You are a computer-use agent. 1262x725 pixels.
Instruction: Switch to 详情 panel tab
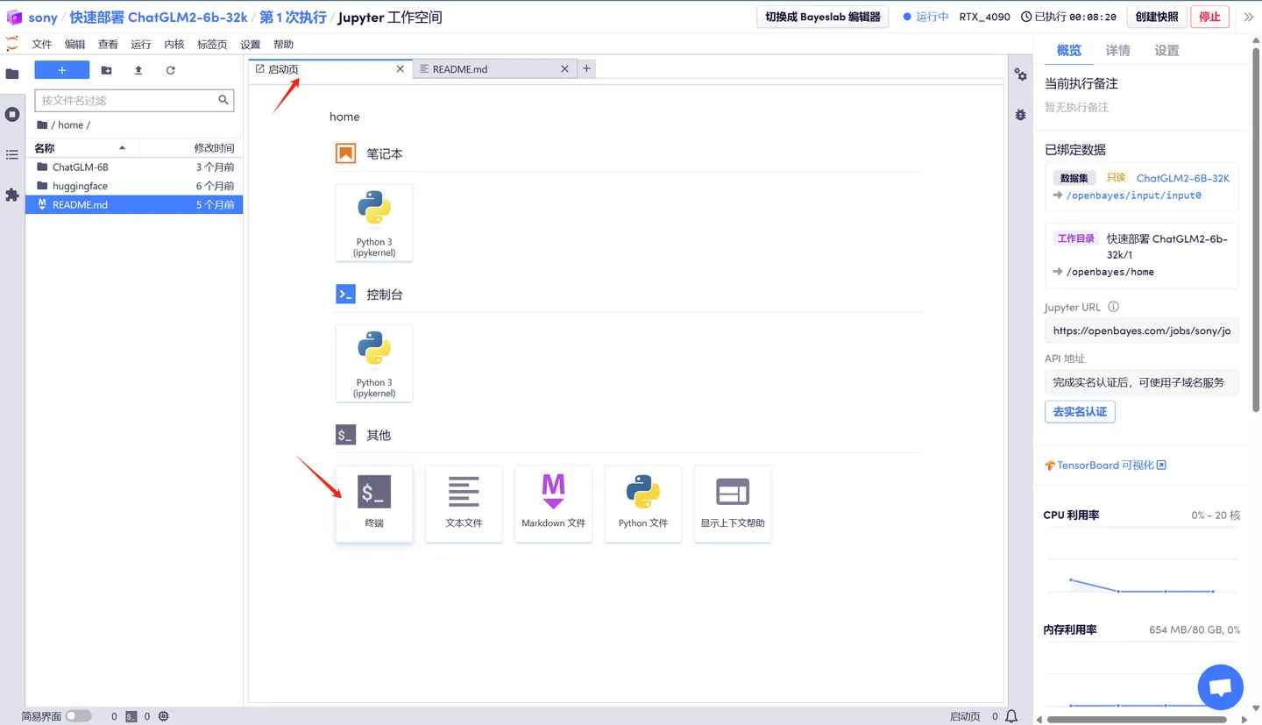[x=1117, y=50]
